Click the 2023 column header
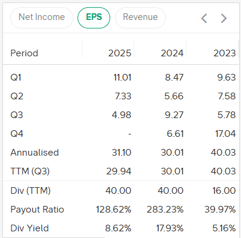 point(225,53)
